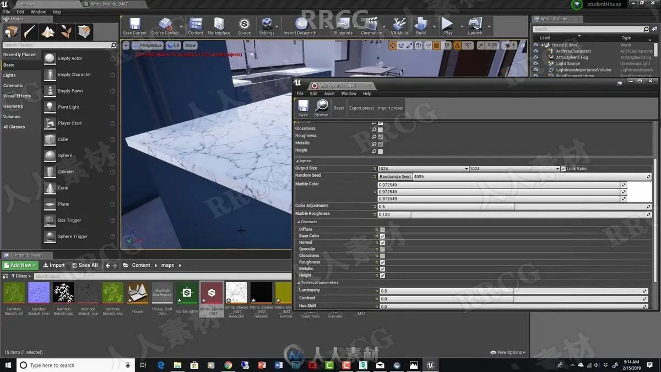Open the Asset menu in material editor

[329, 94]
